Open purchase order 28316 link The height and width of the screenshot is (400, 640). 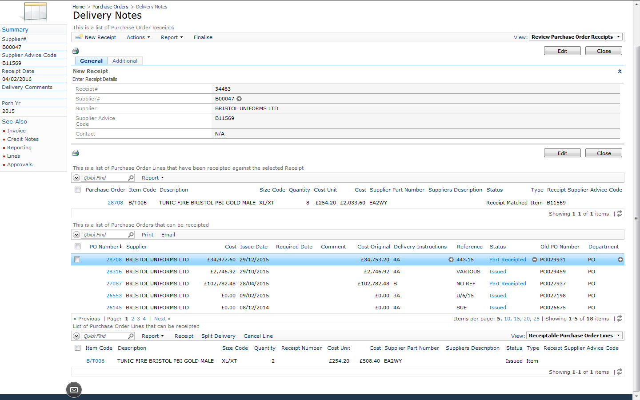114,272
